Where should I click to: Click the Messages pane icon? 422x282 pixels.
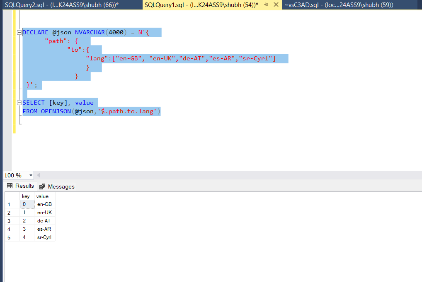point(41,186)
